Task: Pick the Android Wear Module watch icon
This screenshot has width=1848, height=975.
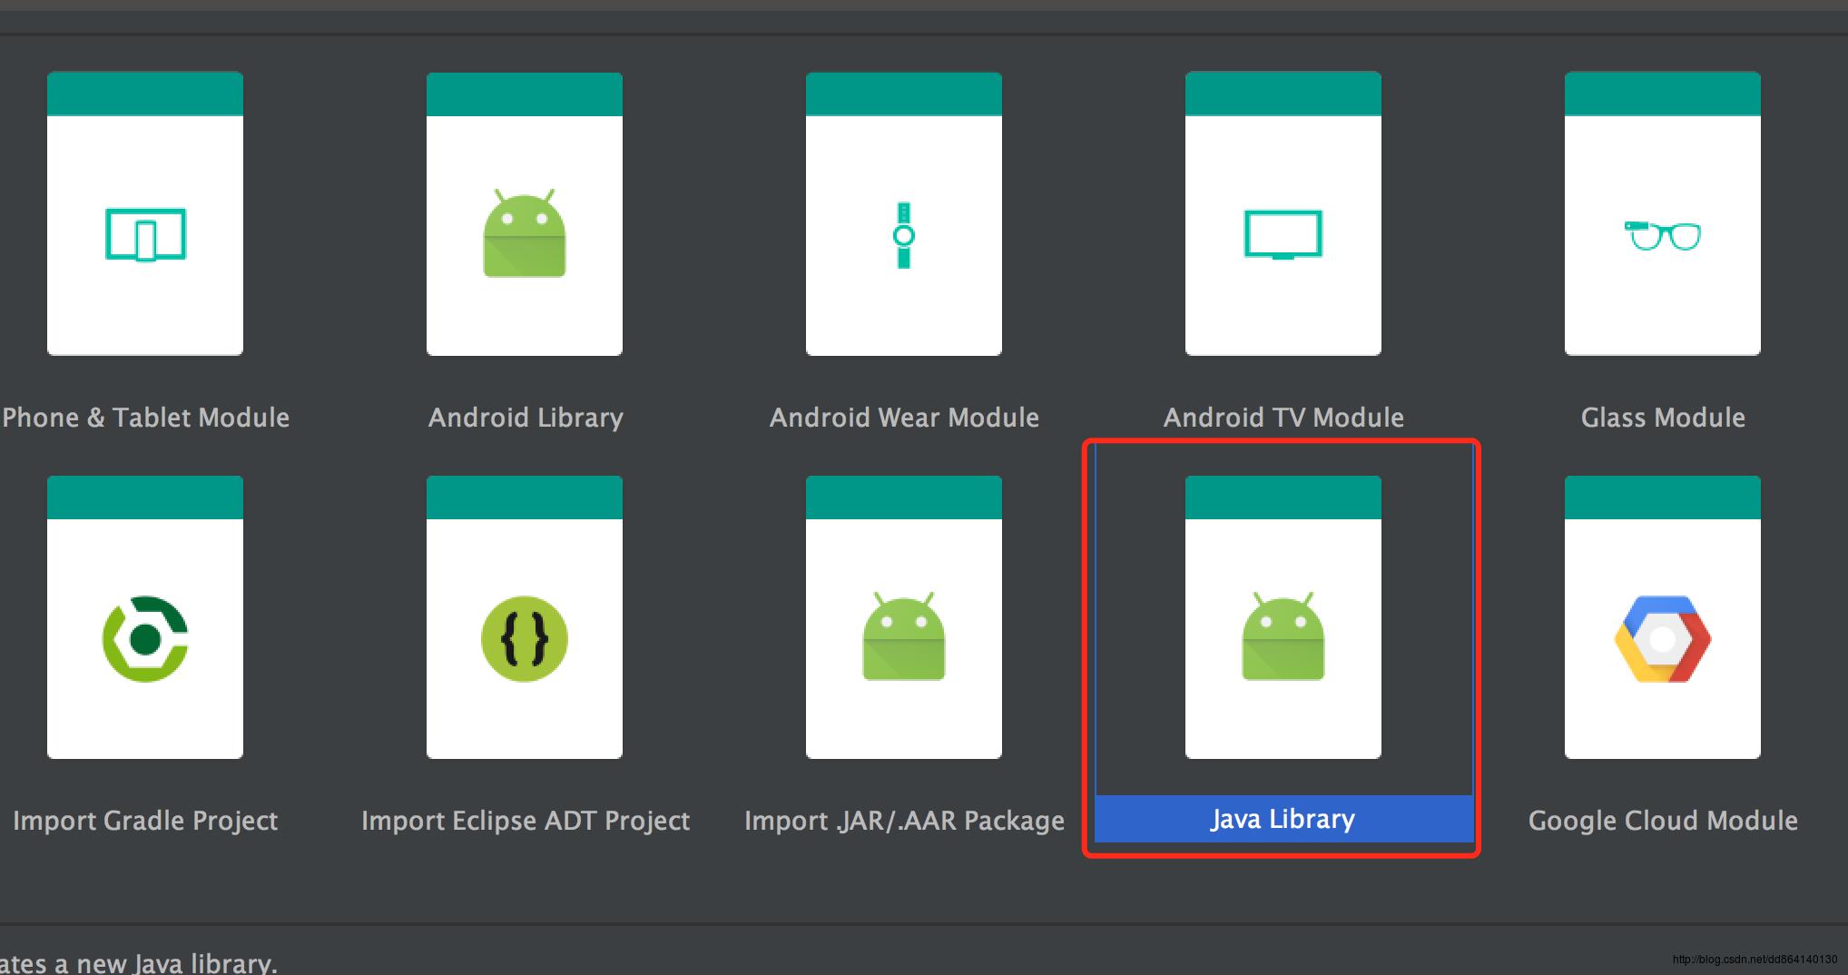Action: (903, 234)
